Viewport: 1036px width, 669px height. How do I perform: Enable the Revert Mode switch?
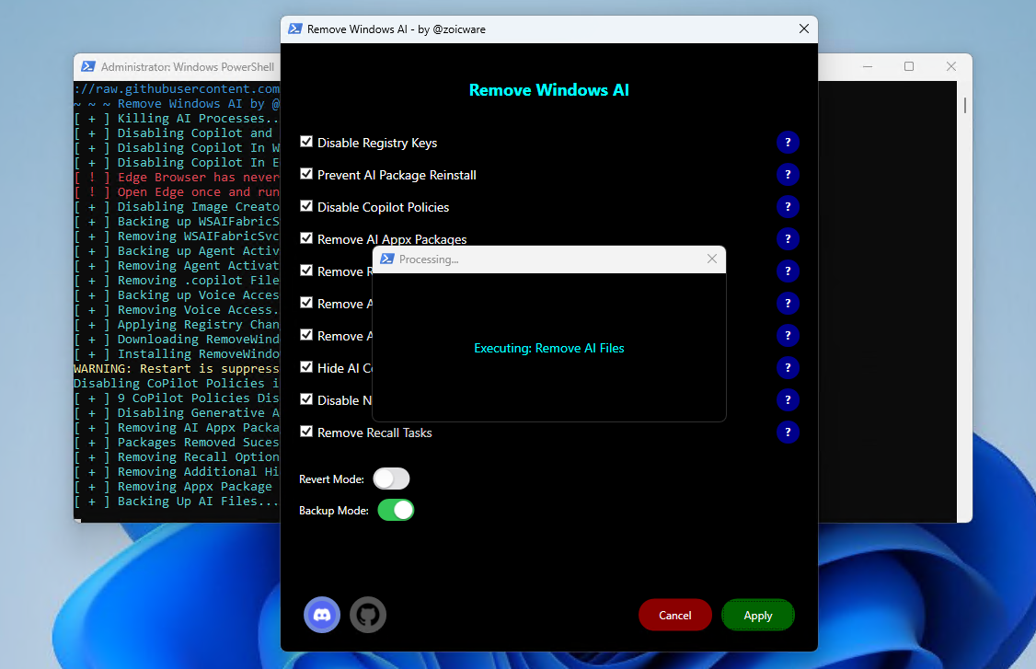(x=391, y=479)
